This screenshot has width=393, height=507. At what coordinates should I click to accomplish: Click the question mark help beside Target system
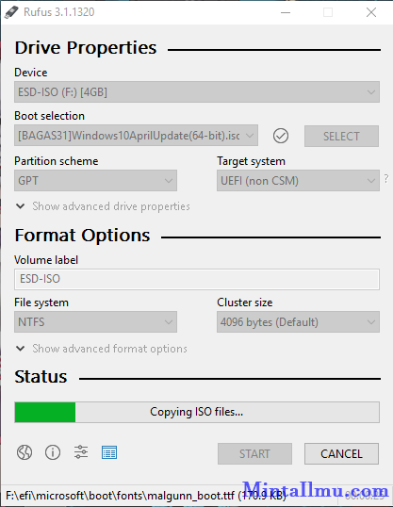coord(386,179)
